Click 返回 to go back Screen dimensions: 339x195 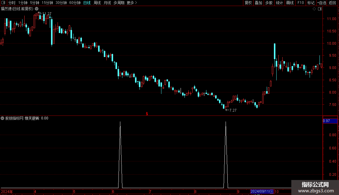click(x=332, y=3)
